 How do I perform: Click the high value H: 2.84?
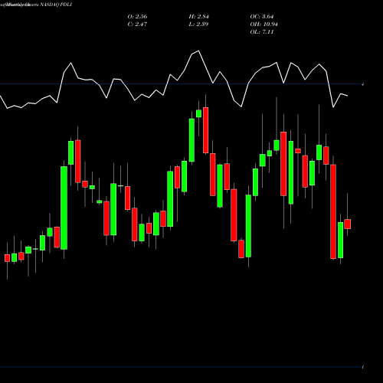click(199, 17)
